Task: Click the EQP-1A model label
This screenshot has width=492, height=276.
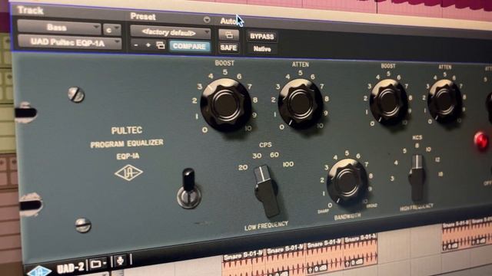Action: coord(128,156)
